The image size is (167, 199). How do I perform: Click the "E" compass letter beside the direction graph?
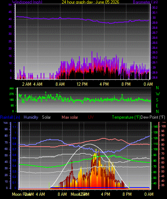tap(157, 105)
